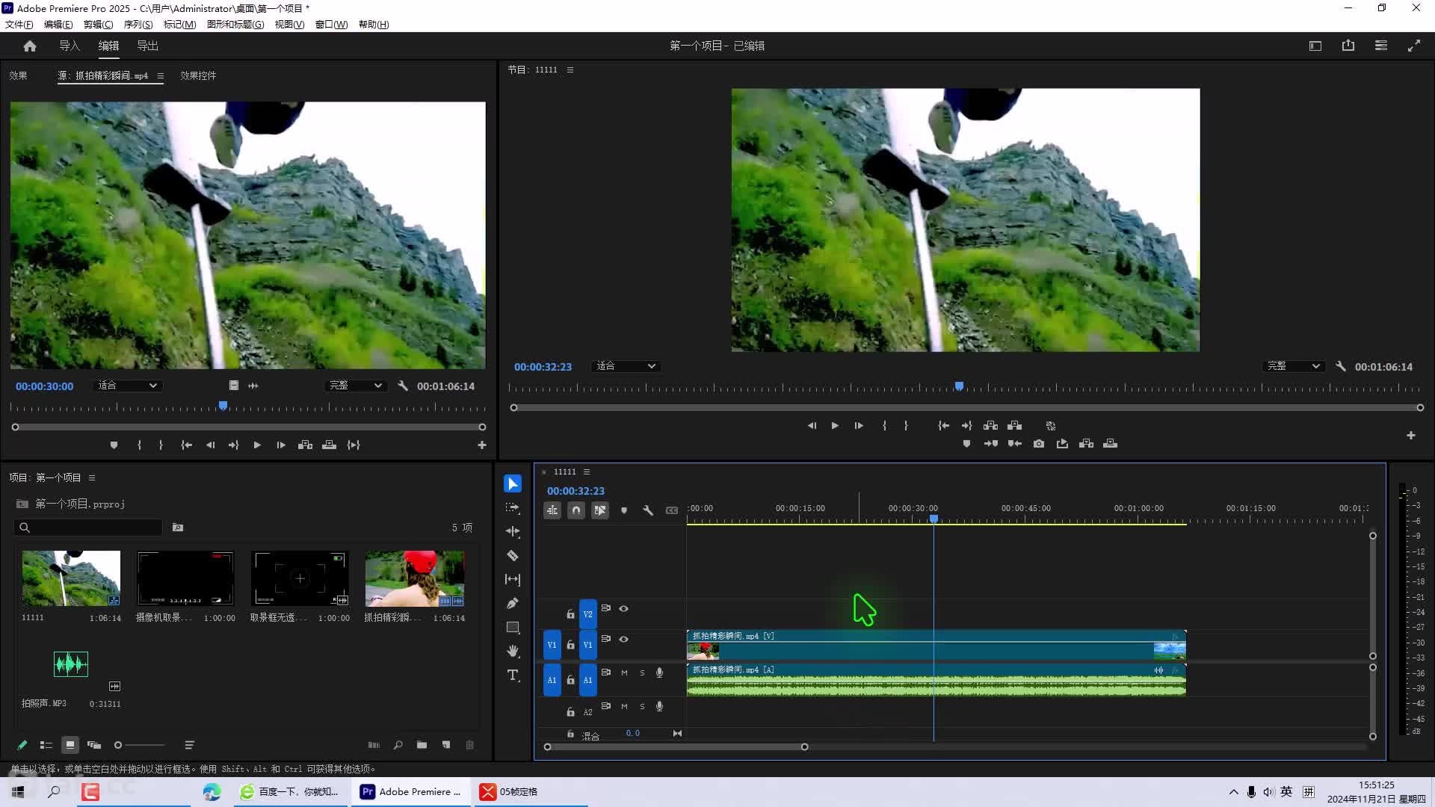Maximize video output fullscreen icon
Screen dimensions: 1435x807
(1414, 46)
